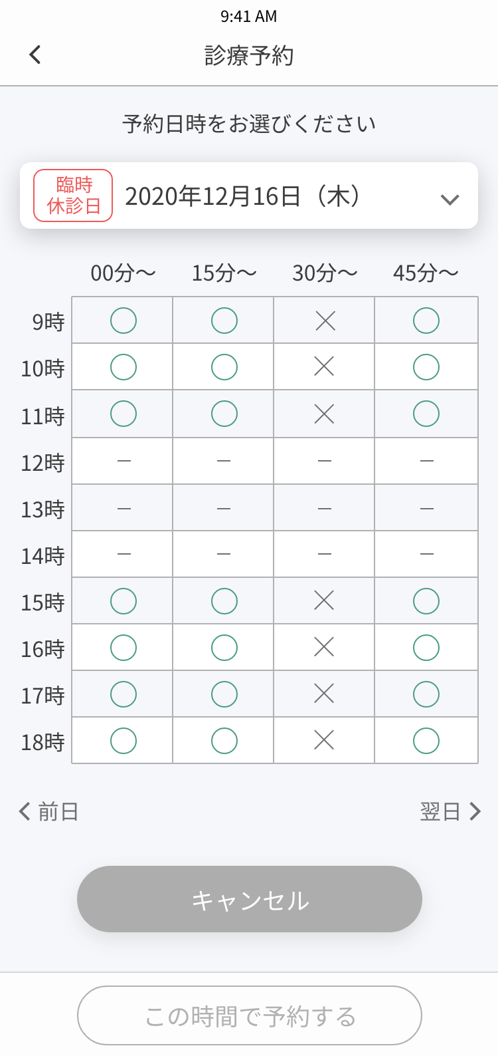498x1056 pixels.
Task: Expand date picker with the chevron arrow
Action: click(450, 199)
